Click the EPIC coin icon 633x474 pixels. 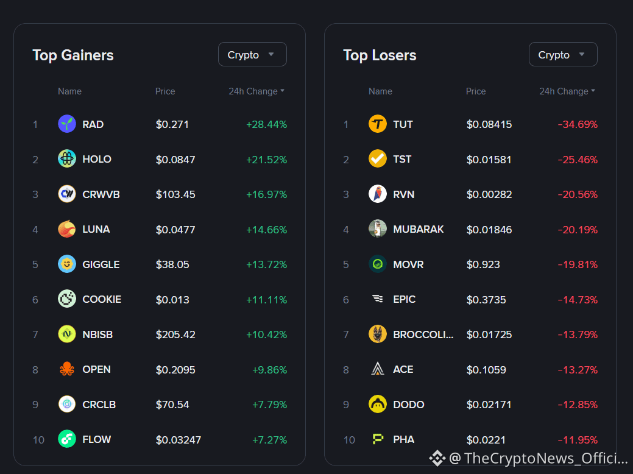pyautogui.click(x=378, y=299)
